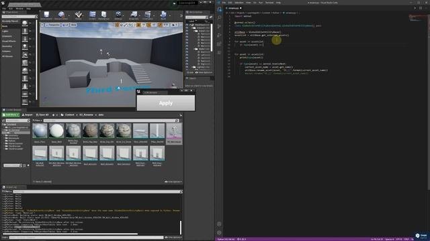Open the Lit view mode dropdown
Image resolution: width=430 pixels, height=241 pixels.
tap(65, 25)
